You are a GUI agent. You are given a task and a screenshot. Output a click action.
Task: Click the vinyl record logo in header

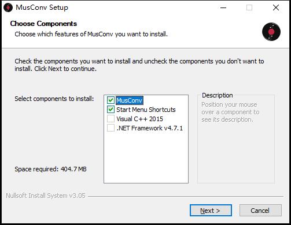271,32
